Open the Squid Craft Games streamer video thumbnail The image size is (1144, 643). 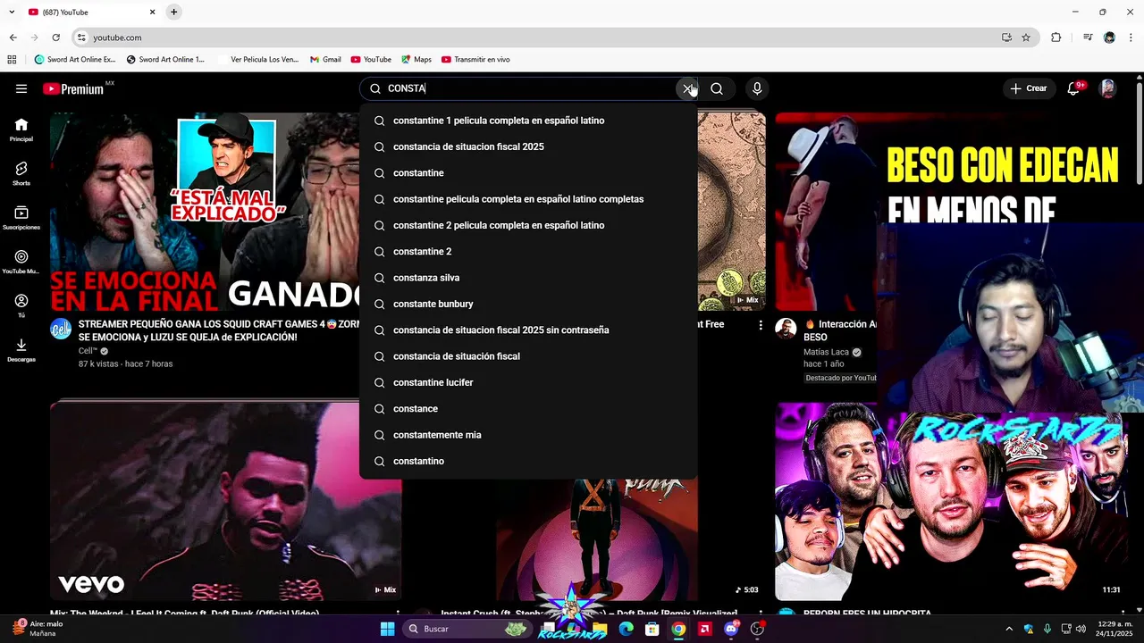(x=205, y=211)
